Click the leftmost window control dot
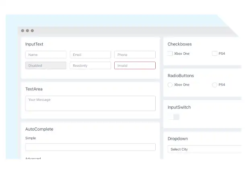 pyautogui.click(x=23, y=31)
